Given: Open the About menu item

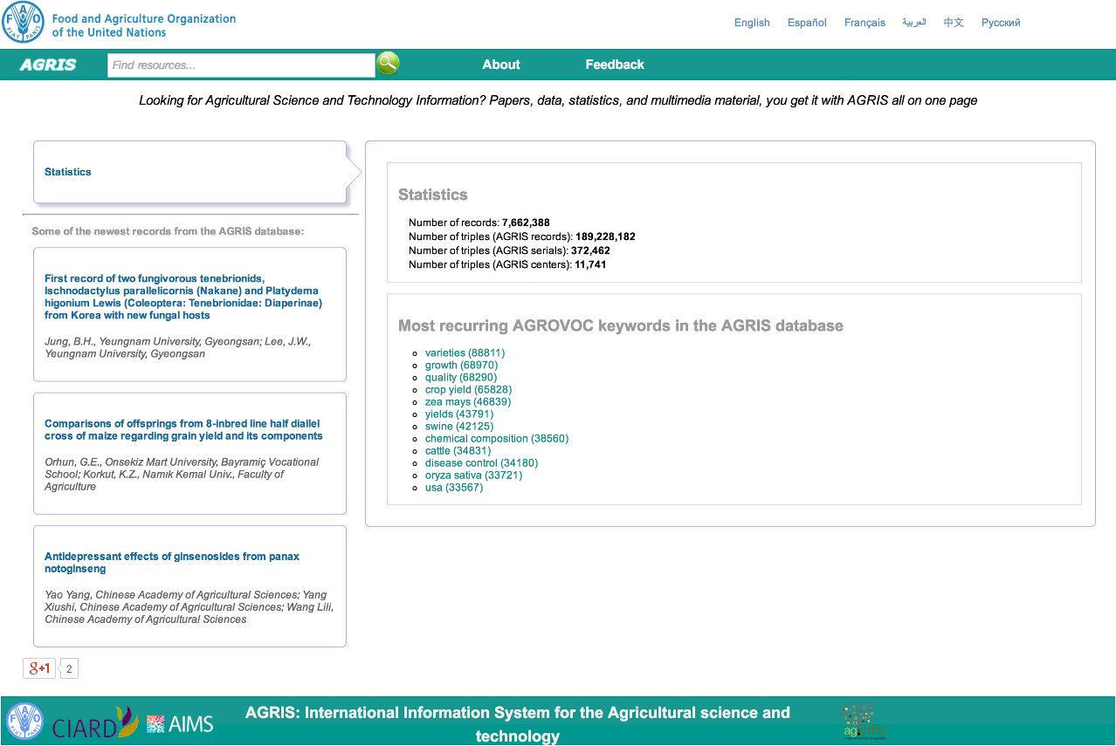Looking at the screenshot, I should tap(501, 65).
